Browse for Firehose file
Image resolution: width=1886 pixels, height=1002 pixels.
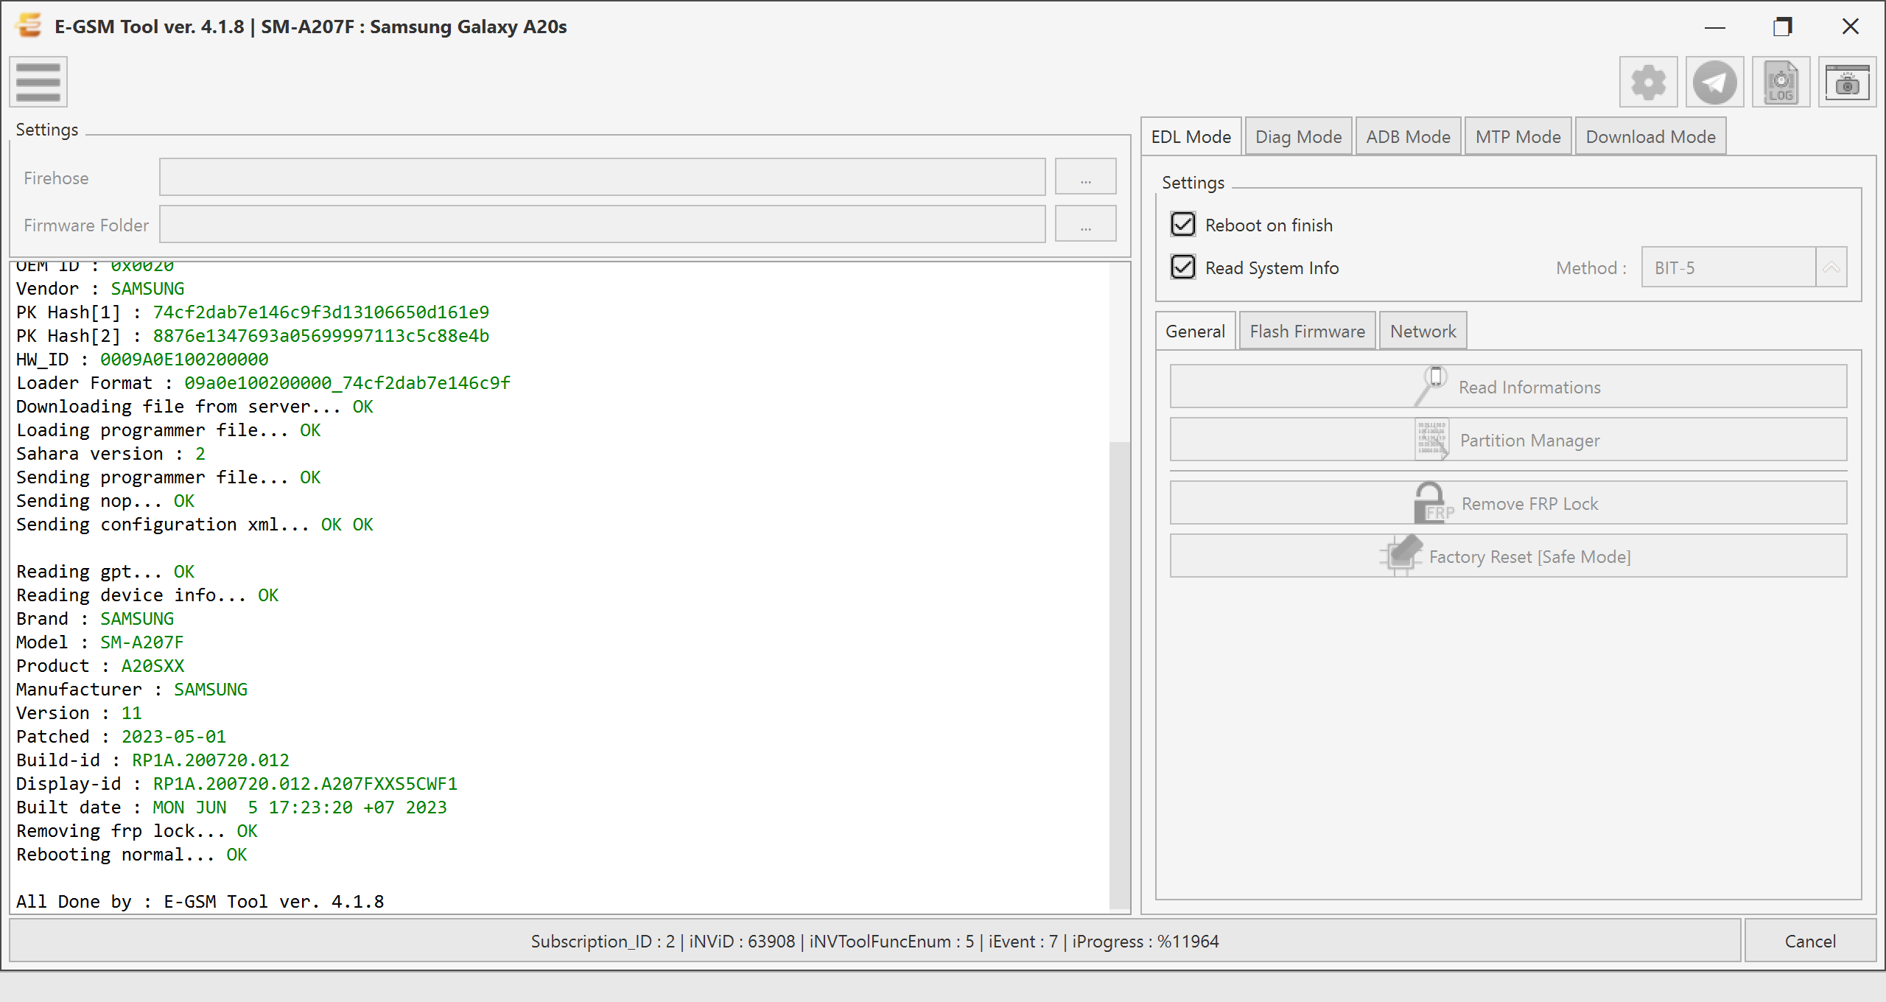click(1085, 178)
